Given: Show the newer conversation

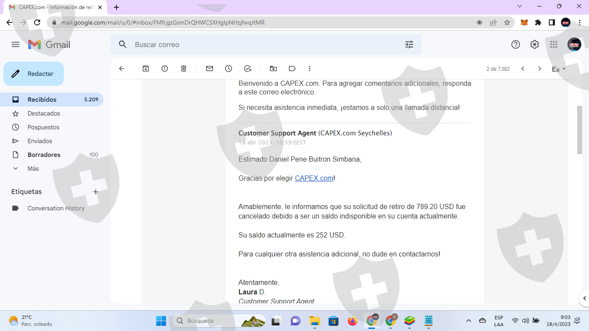Looking at the screenshot, I should [x=523, y=69].
